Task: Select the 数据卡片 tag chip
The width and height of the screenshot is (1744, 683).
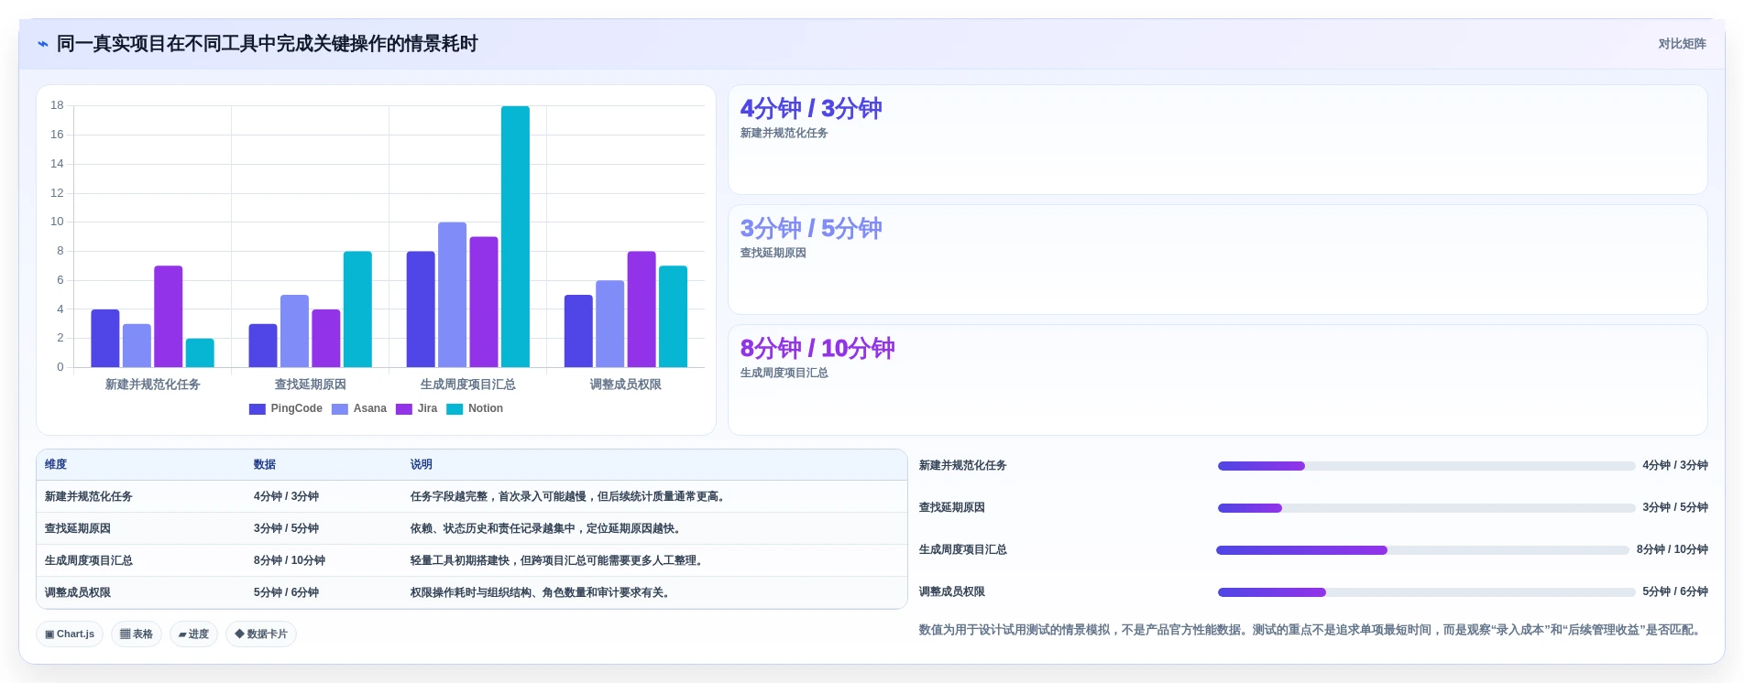Action: 261,634
